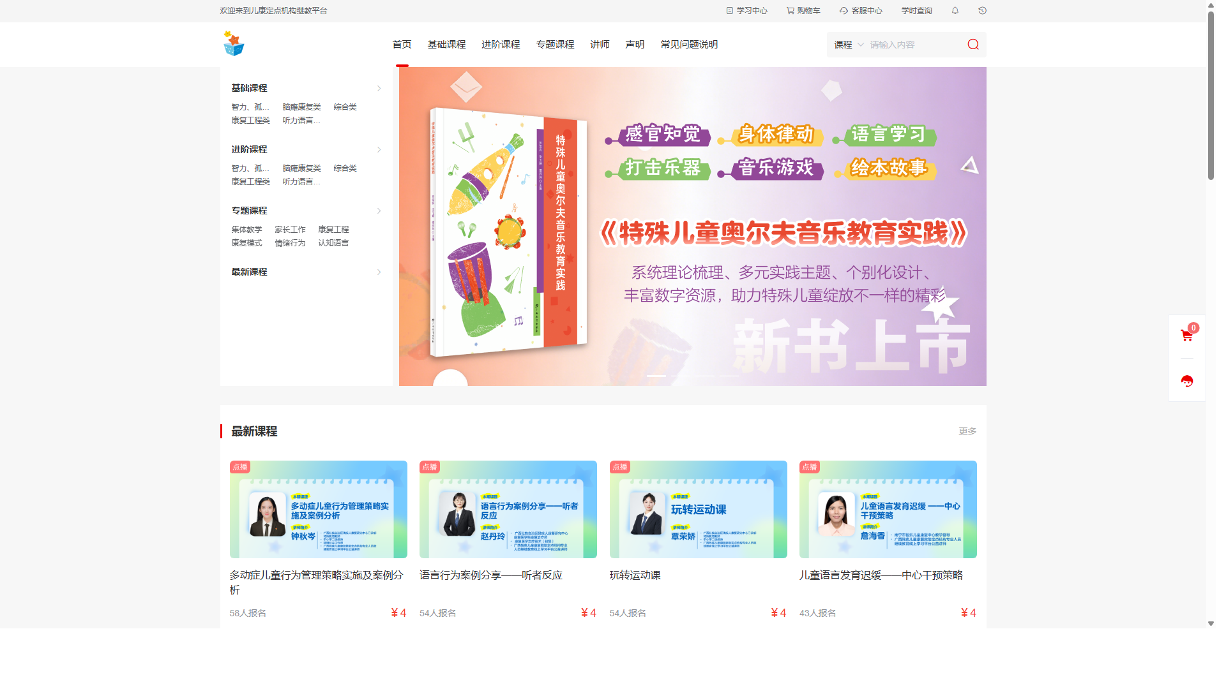This screenshot has height=689, width=1226.
Task: Click the magnifier search icon
Action: pyautogui.click(x=972, y=45)
